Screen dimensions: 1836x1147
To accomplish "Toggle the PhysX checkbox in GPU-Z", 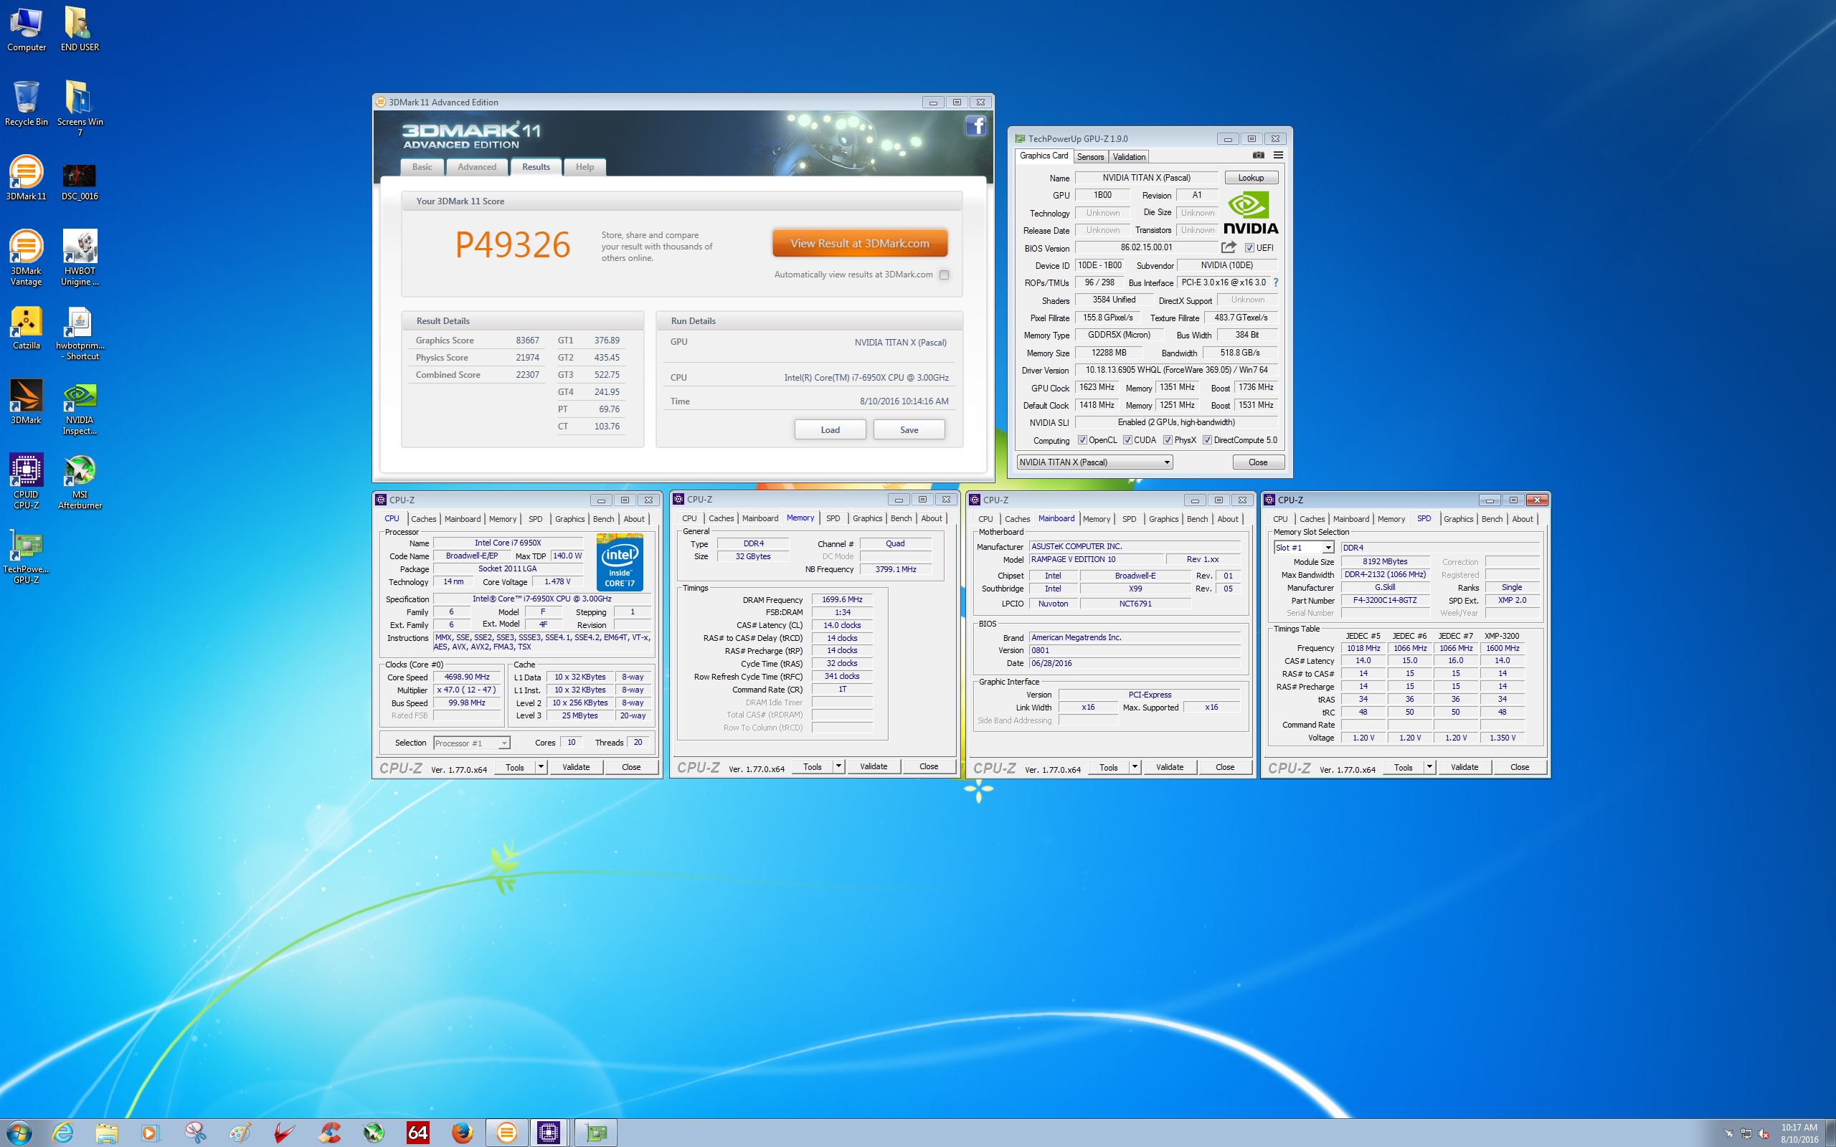I will pyautogui.click(x=1168, y=440).
